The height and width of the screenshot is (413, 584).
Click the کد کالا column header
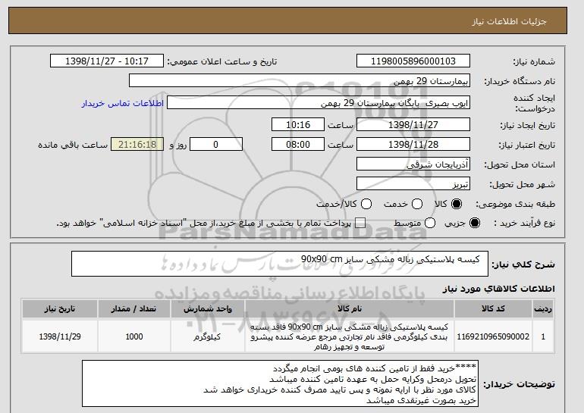click(x=493, y=309)
